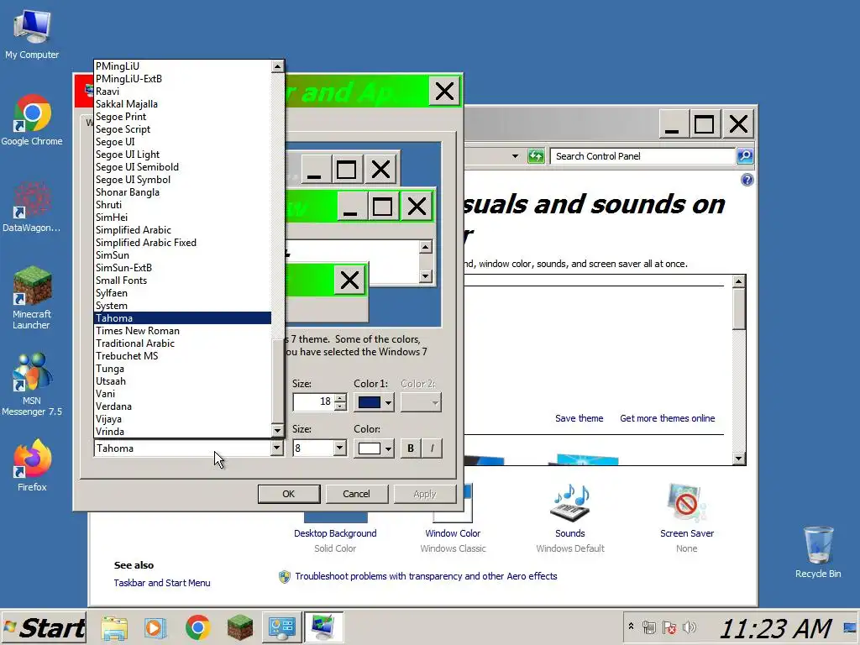Click preview message box scroll up arrow
This screenshot has height=645, width=860.
click(426, 248)
